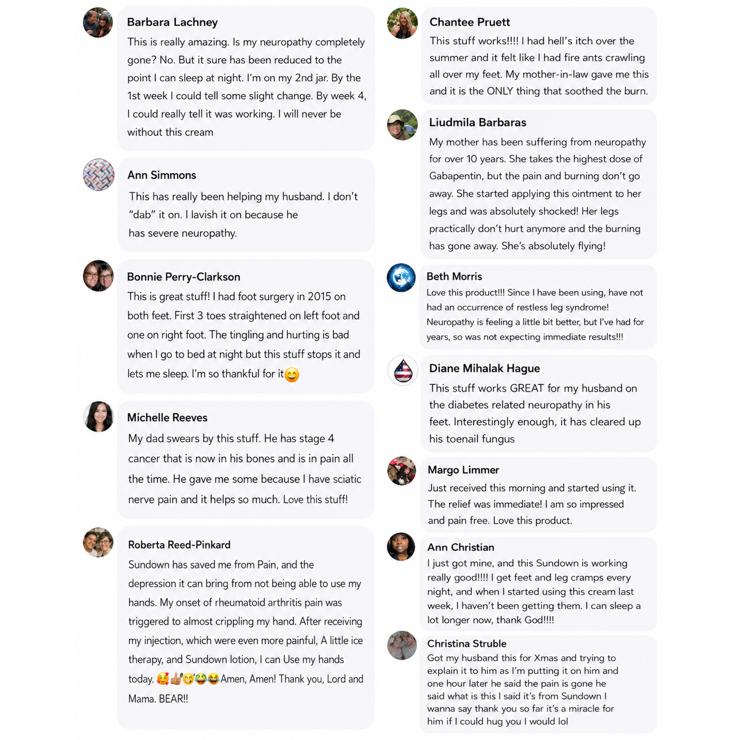Click Liudmila Barbaras' profile photo

click(402, 125)
